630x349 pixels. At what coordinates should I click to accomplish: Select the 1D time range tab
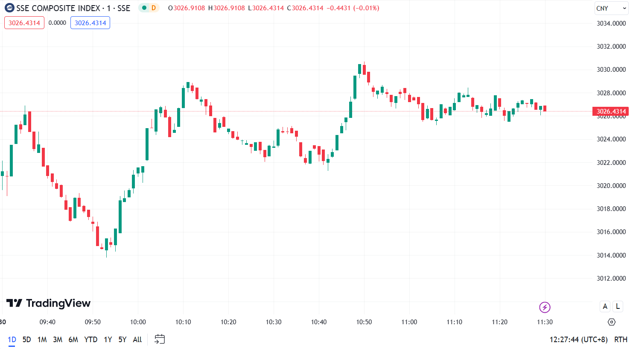12,340
